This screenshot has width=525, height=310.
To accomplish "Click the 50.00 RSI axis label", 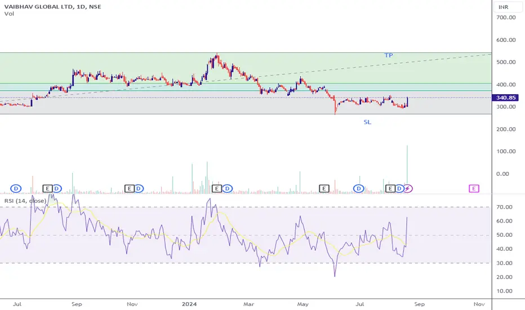I will [504, 235].
